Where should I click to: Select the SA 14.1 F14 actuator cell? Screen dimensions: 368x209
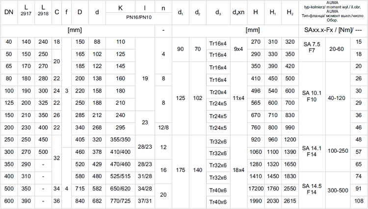click(312, 153)
